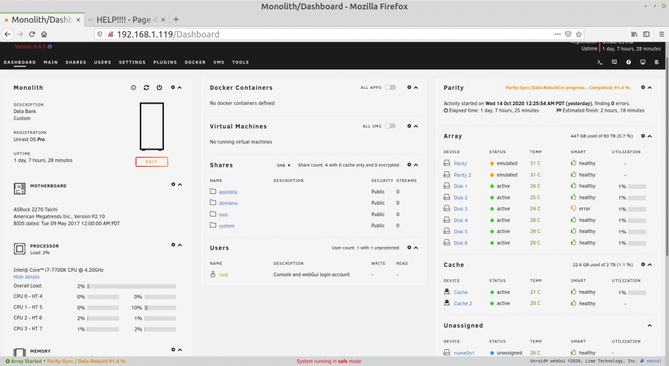The width and height of the screenshot is (669, 366).
Task: Open the isos share link
Action: pyautogui.click(x=223, y=215)
